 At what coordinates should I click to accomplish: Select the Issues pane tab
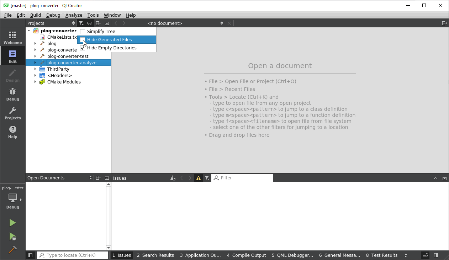coord(122,255)
